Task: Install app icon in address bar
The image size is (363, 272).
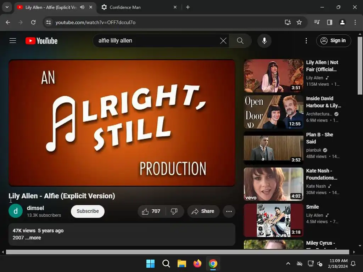Action: [x=287, y=22]
